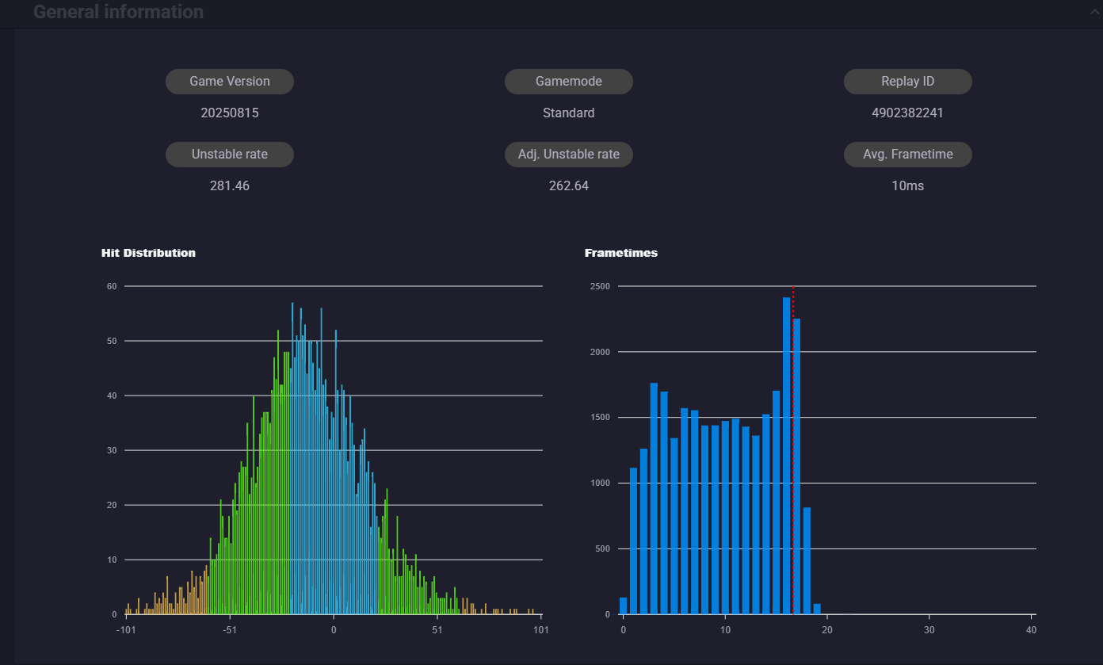
Task: Click the replay ID number 4902382241
Action: (x=908, y=113)
